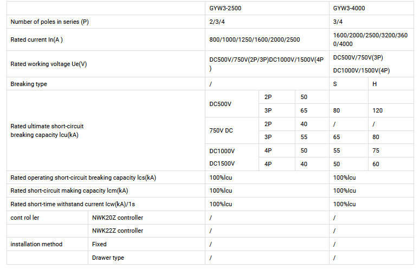This screenshot has width=420, height=276.
Task: Select the 'DC500V' voltage cell
Action: pyautogui.click(x=220, y=103)
